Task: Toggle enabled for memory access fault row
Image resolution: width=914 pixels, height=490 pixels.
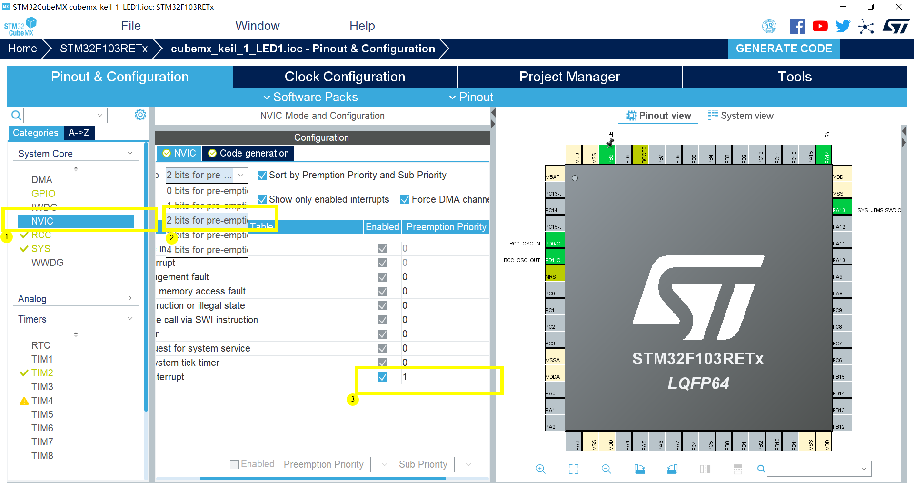Action: [x=382, y=291]
